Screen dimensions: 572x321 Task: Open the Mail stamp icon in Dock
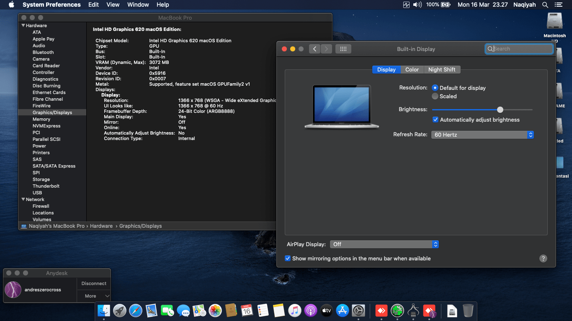[152, 311]
